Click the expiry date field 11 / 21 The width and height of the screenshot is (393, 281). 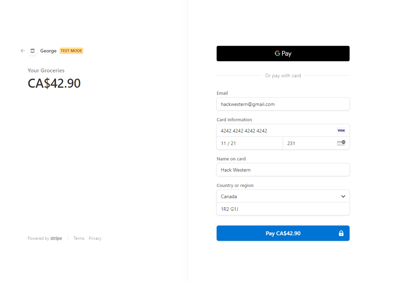click(x=250, y=143)
